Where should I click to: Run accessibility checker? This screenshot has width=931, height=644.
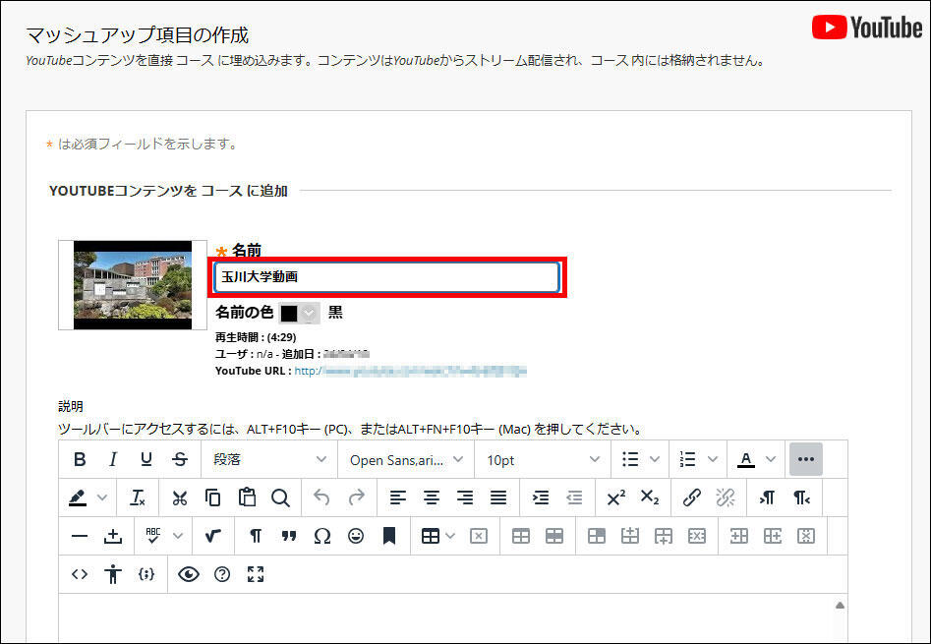click(113, 574)
